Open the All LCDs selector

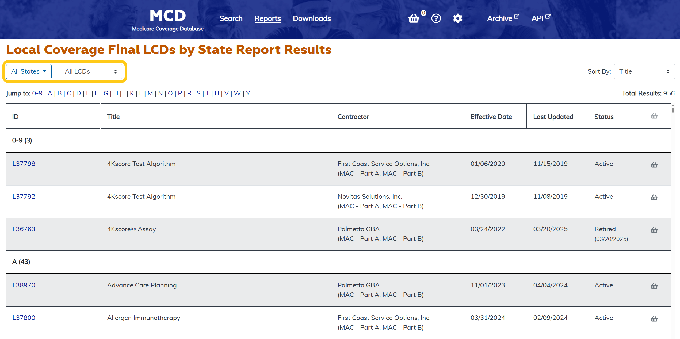coord(91,71)
